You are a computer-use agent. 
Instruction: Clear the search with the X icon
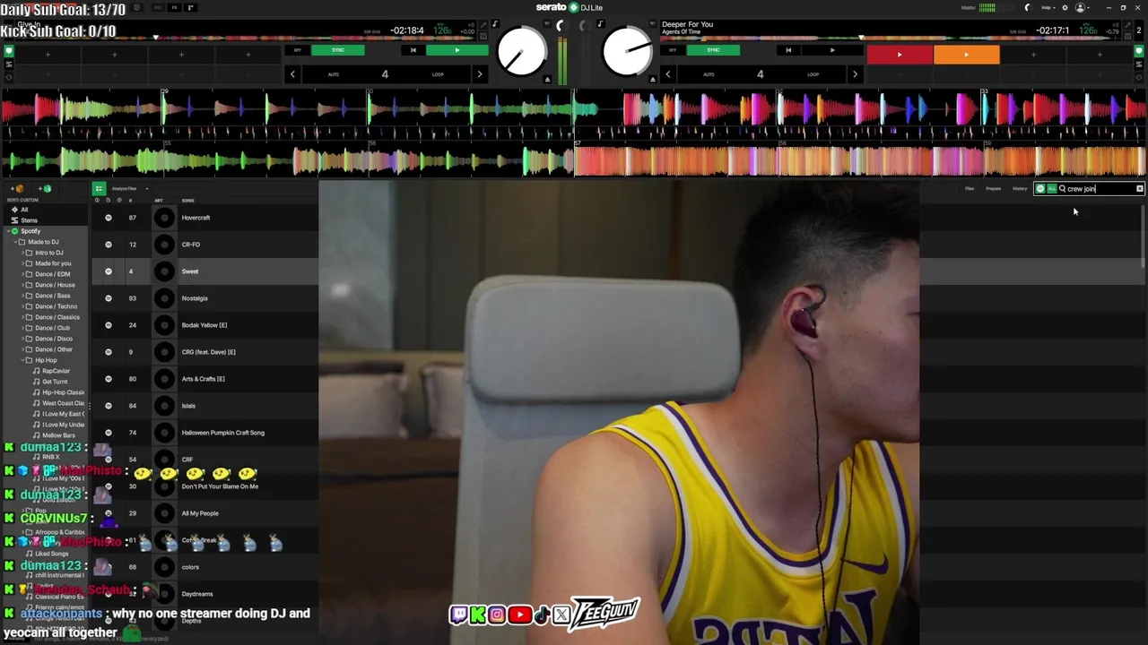[1139, 188]
